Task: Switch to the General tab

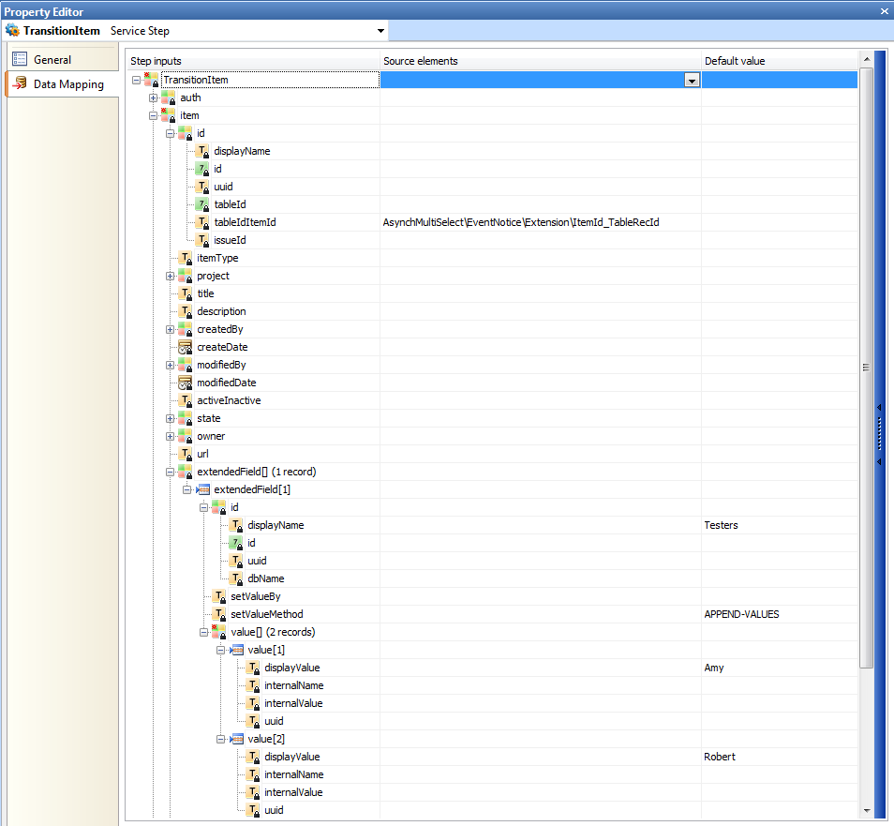Action: 52,59
